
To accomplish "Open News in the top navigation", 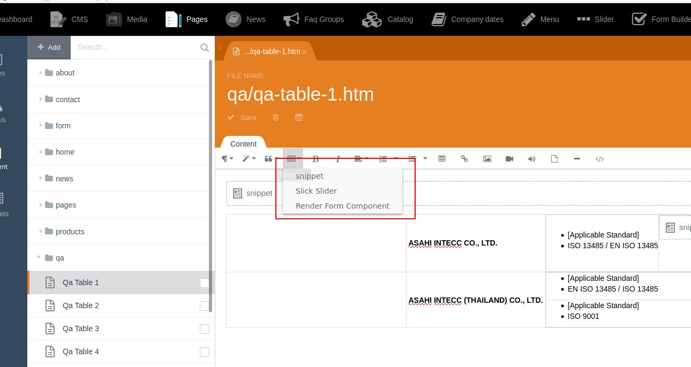I will pyautogui.click(x=246, y=19).
